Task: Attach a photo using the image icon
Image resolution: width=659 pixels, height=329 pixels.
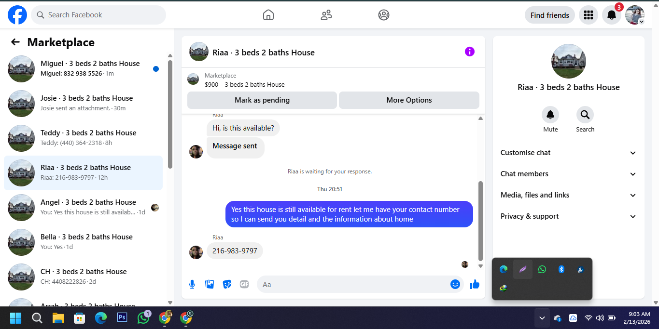Action: [x=210, y=284]
